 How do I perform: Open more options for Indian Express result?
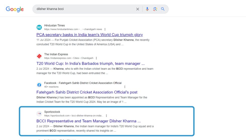point(96,58)
